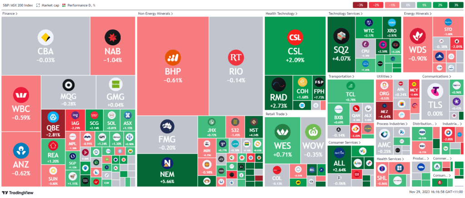
Task: Open the Westpac WBC logo tile
Action: click(x=20, y=95)
